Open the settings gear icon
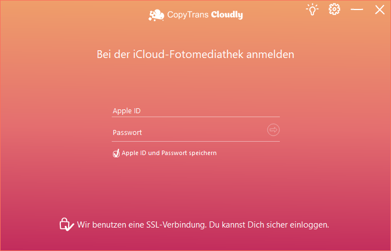 click(334, 9)
